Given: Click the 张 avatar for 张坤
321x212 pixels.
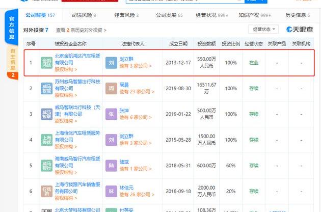Looking at the screenshot, I should [112, 114].
